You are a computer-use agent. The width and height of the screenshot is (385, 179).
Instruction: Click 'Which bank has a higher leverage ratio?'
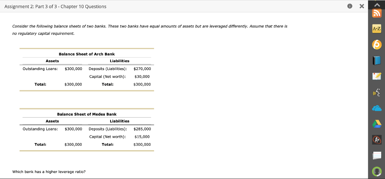[x=49, y=172]
